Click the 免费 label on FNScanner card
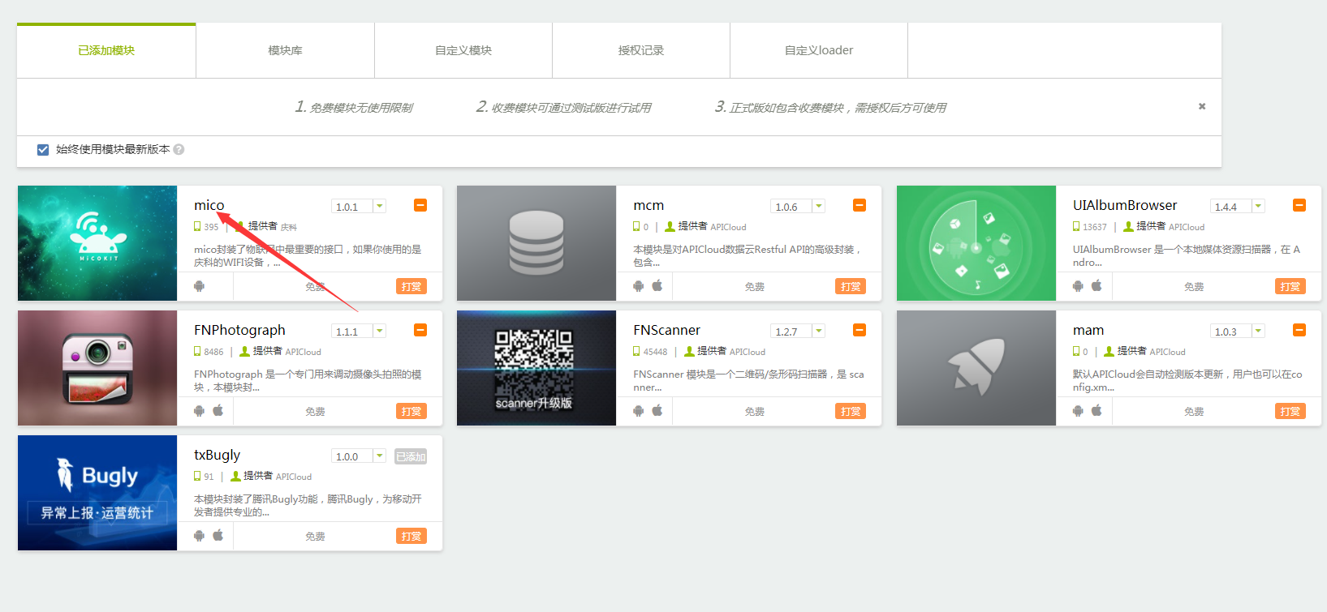 point(755,412)
